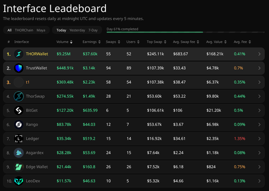Screen dimensions: 269x191
Task: Click the Asgardex logo icon
Action: (18, 153)
